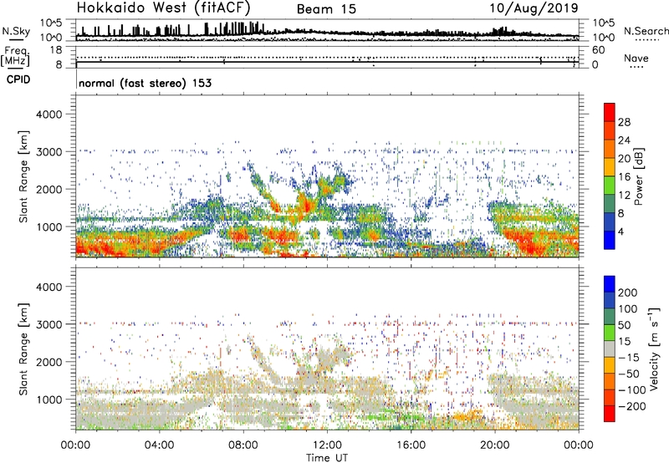Click the 'CPID' label
Viewport: 669px width, 463px height.
click(18, 79)
